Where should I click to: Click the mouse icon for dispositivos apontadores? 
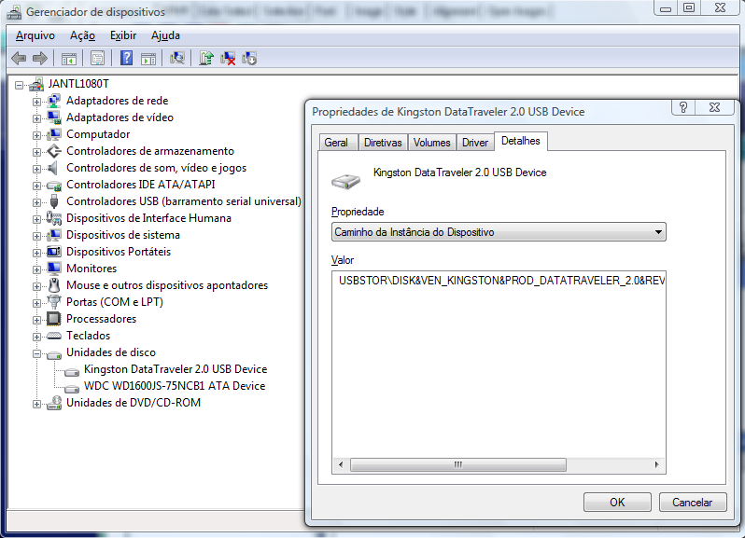[54, 285]
